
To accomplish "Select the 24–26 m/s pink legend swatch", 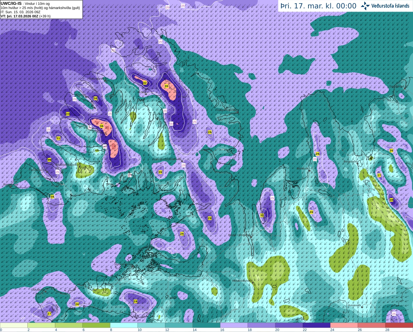I will click(x=344, y=325).
